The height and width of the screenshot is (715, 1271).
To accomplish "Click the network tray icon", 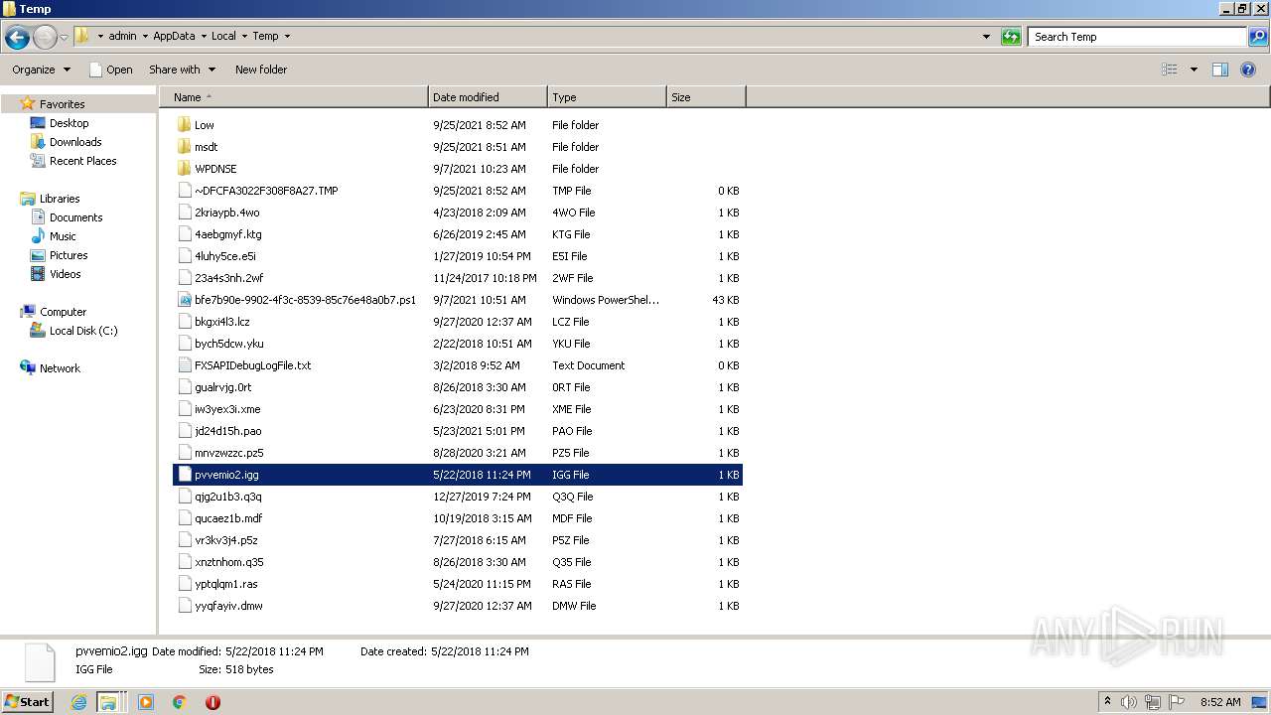I will [1152, 702].
